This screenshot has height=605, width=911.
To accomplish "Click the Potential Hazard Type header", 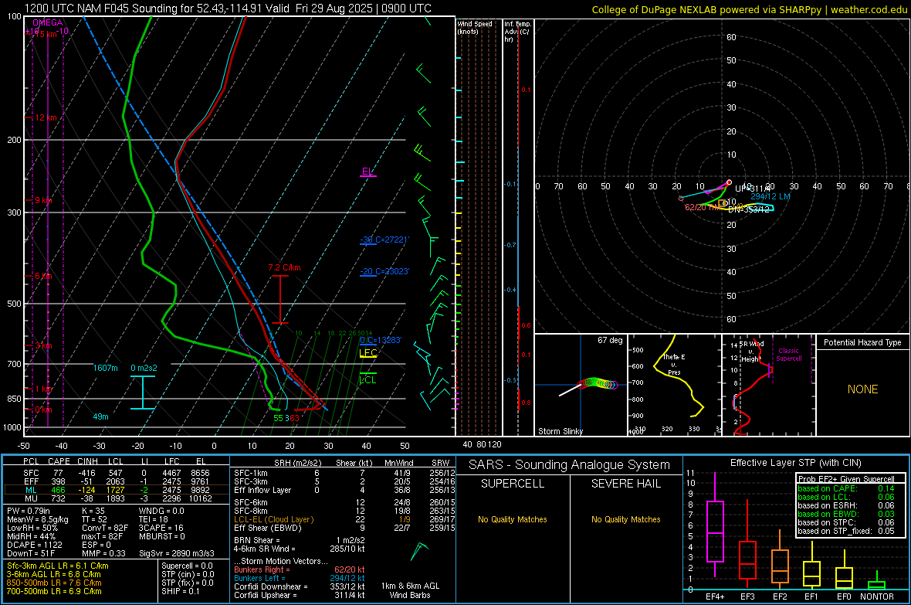I will click(x=862, y=342).
